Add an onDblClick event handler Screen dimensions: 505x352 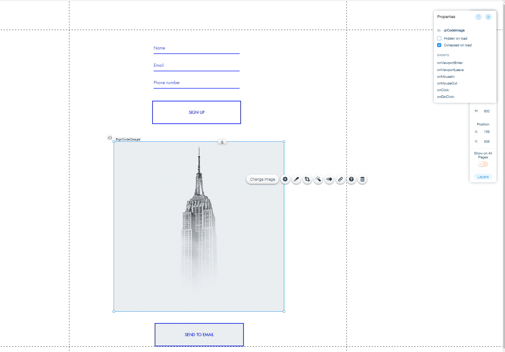446,97
